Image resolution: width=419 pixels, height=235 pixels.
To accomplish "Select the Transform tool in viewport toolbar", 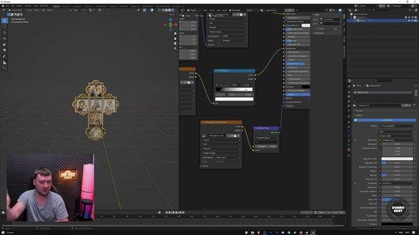I will pos(5,50).
